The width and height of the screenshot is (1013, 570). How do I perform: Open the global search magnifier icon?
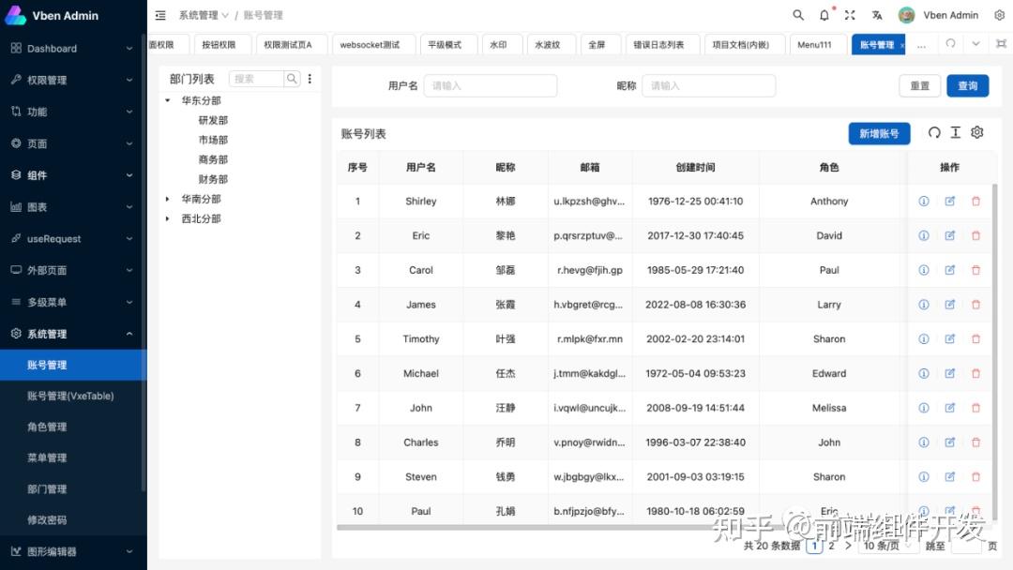(x=798, y=15)
